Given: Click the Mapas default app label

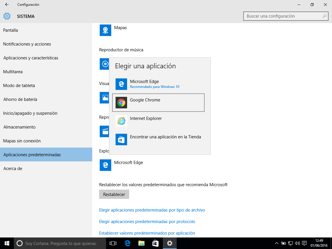Looking at the screenshot, I should point(120,28).
